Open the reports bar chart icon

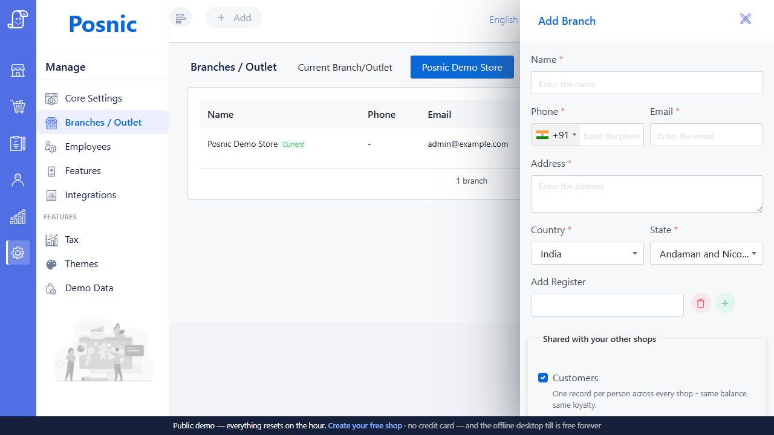click(x=18, y=216)
